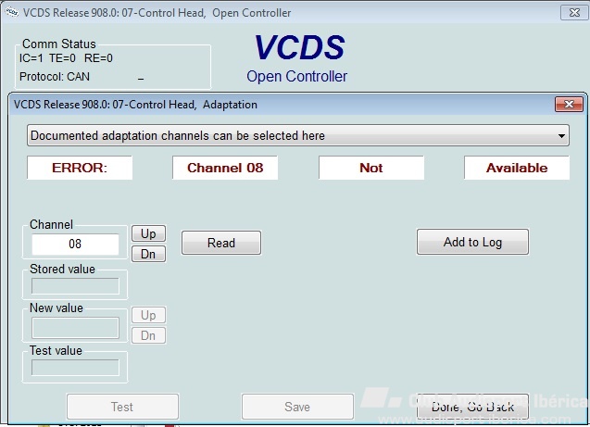Click the Test value field
The height and width of the screenshot is (427, 590).
pos(75,367)
